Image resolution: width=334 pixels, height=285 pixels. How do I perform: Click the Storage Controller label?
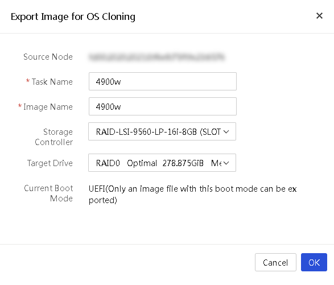coord(54,137)
